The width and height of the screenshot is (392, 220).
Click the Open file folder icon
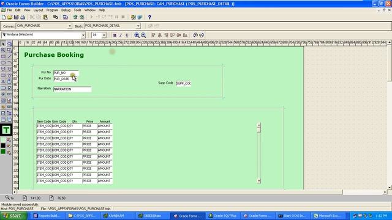10,17
